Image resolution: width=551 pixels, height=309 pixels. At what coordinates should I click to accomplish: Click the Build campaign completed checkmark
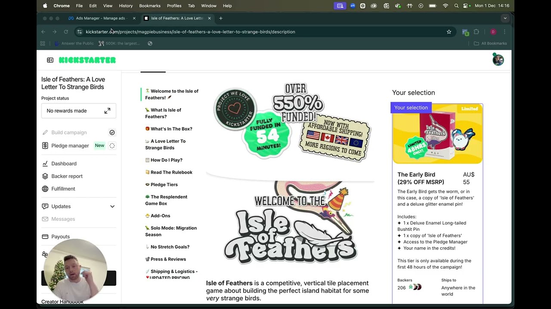tap(112, 133)
